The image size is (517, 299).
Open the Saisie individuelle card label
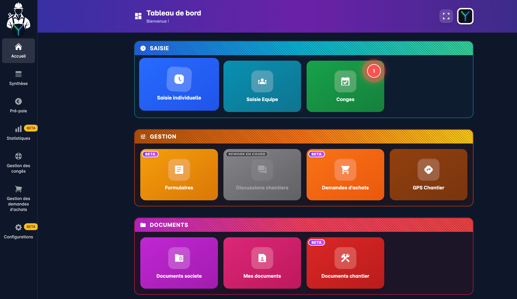click(179, 98)
